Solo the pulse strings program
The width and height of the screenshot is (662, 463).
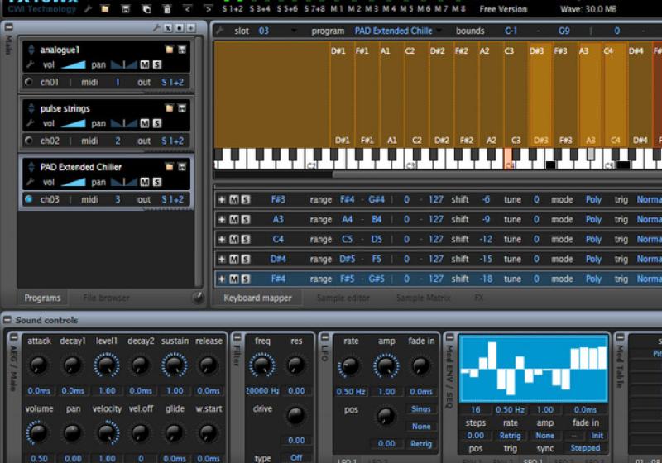pyautogui.click(x=156, y=123)
